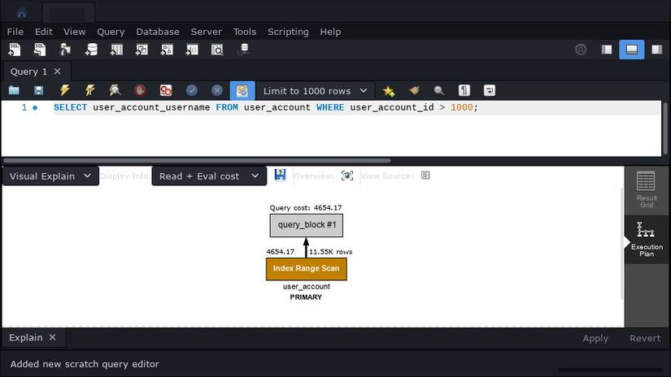
Task: Toggle left sidebar panel visibility
Action: [x=607, y=50]
